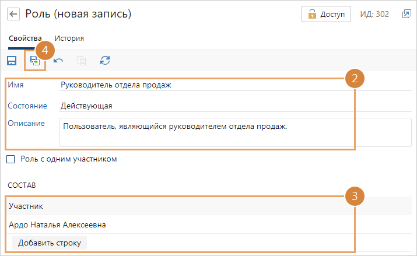Click the Save floppy disk icon
Viewport: 417px width, 256px height.
(x=12, y=61)
